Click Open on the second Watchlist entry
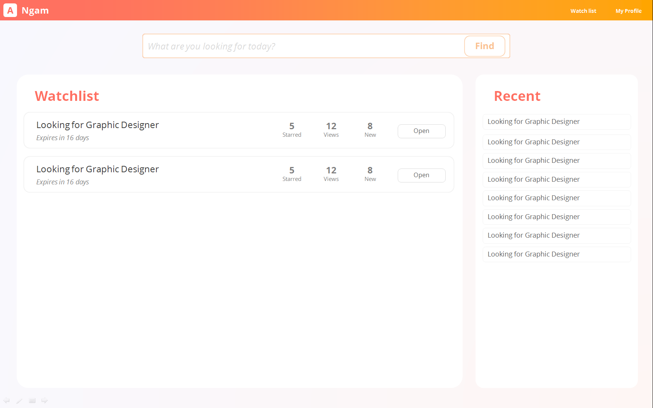This screenshot has height=408, width=653. (x=421, y=175)
